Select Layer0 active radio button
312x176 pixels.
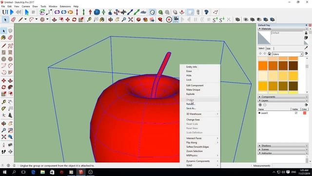tap(259, 113)
